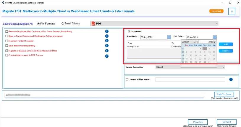Image resolution: width=241 pixels, height=127 pixels.
Task: Expand the PDF file format dropdown
Action: [216, 24]
